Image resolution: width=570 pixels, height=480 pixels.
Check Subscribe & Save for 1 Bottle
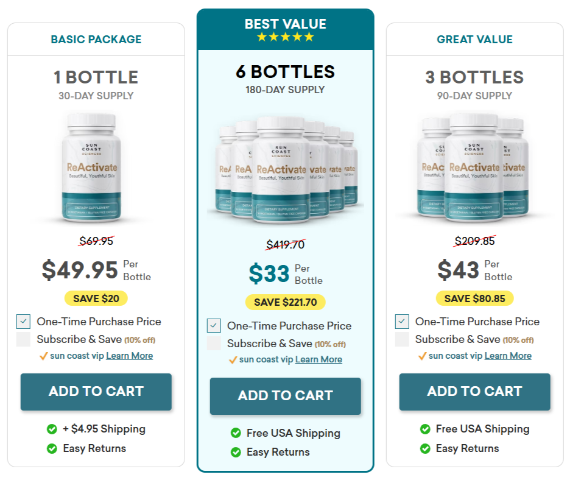point(24,339)
